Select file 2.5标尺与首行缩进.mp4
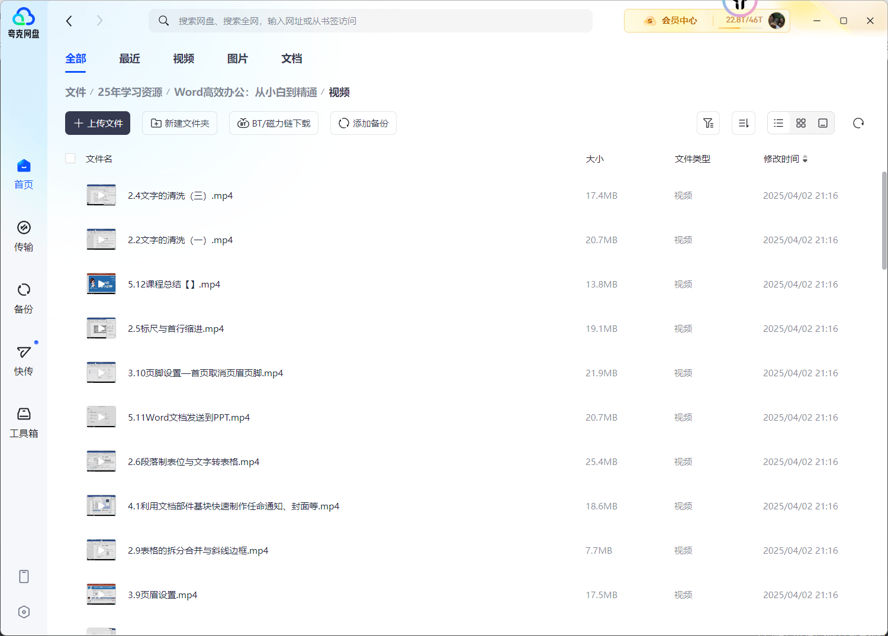 [x=176, y=329]
